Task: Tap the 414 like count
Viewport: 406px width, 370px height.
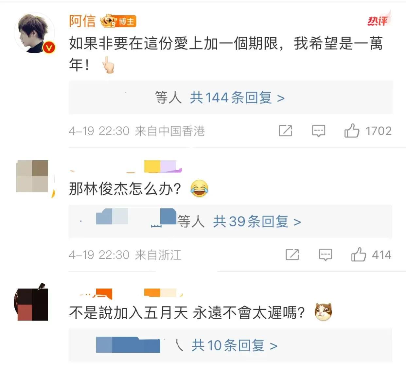Action: [382, 255]
